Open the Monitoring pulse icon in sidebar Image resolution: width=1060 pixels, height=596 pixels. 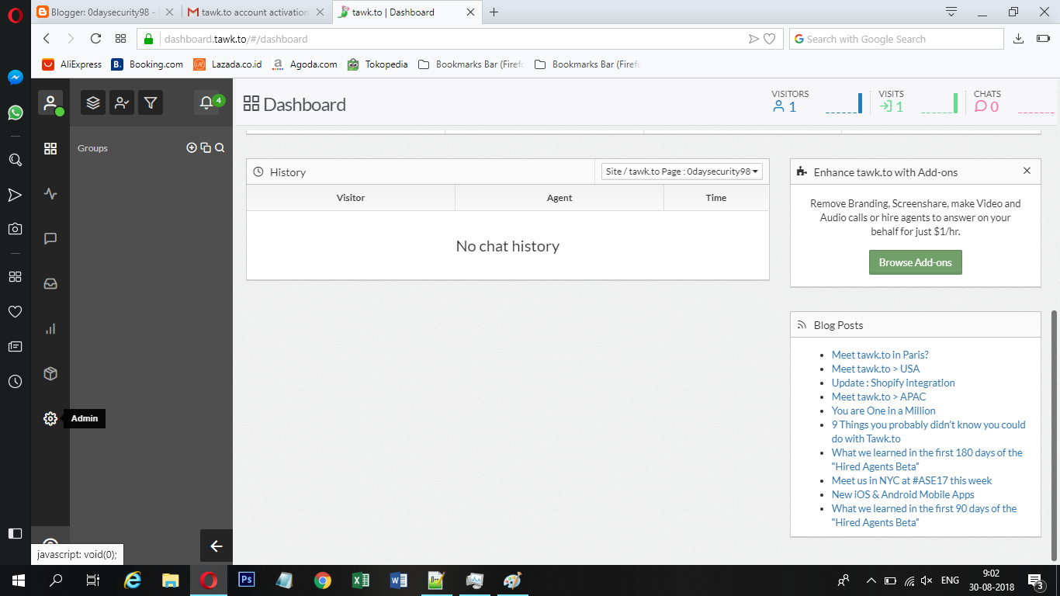[50, 193]
